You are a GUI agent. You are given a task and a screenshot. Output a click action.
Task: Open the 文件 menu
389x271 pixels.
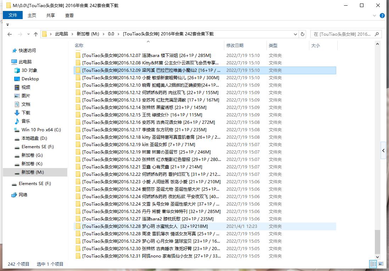point(13,15)
